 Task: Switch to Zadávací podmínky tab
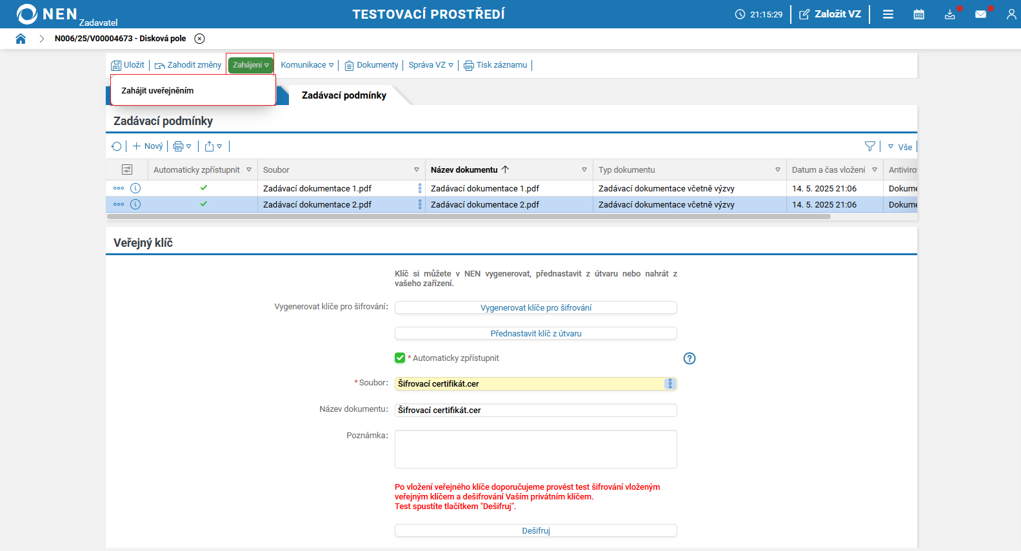[x=344, y=95]
